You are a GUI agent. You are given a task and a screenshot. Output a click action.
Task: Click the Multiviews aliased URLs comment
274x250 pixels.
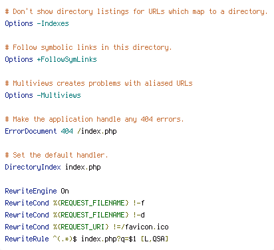[x=98, y=83]
